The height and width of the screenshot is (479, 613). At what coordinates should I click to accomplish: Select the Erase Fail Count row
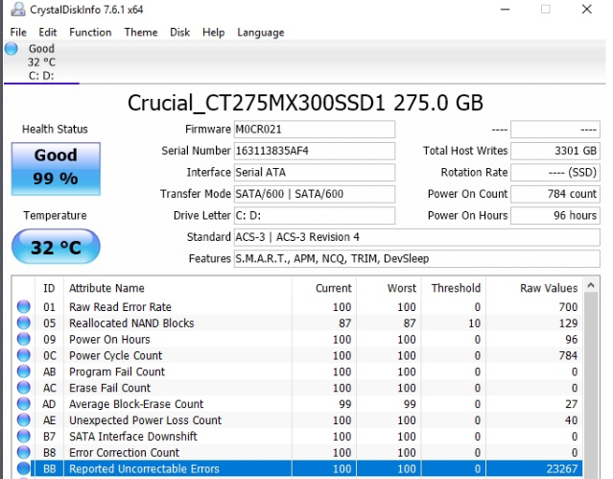pos(297,388)
